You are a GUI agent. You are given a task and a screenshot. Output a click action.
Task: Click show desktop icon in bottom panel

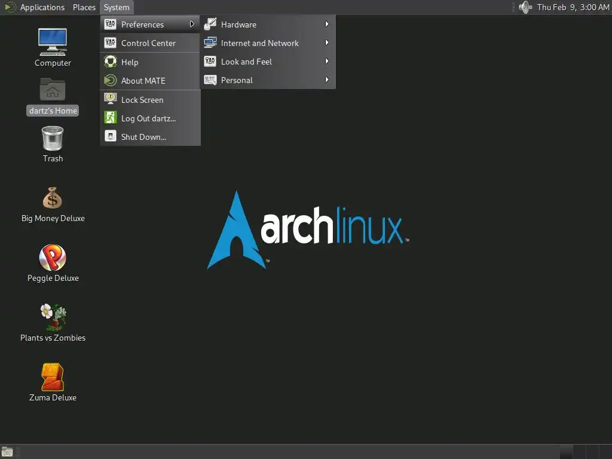[x=7, y=452]
